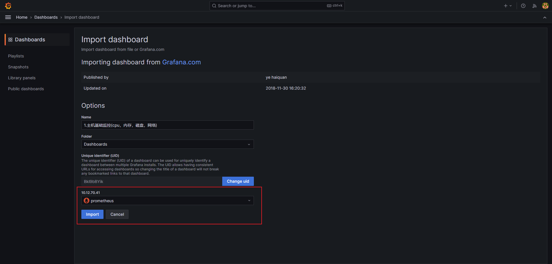Go to Snapshots in sidebar

pos(18,67)
